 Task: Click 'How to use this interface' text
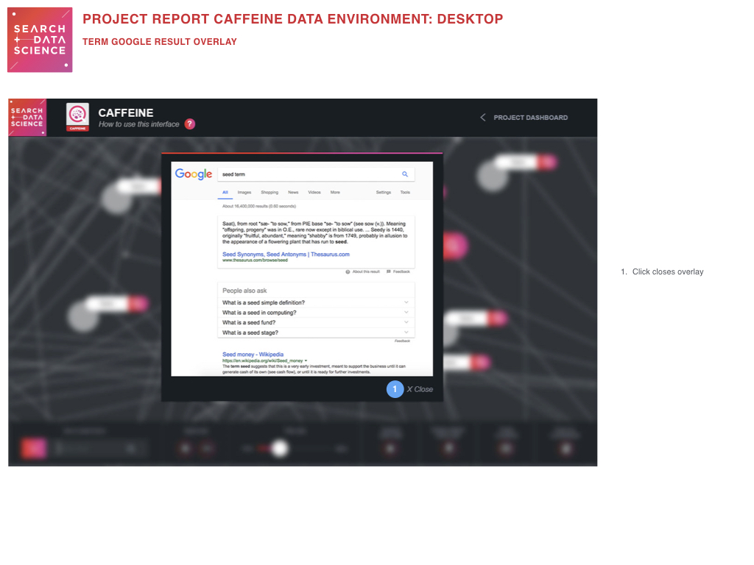pyautogui.click(x=139, y=124)
